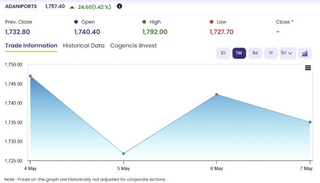
Task: Click the Prev. Close label
Action: click(19, 22)
